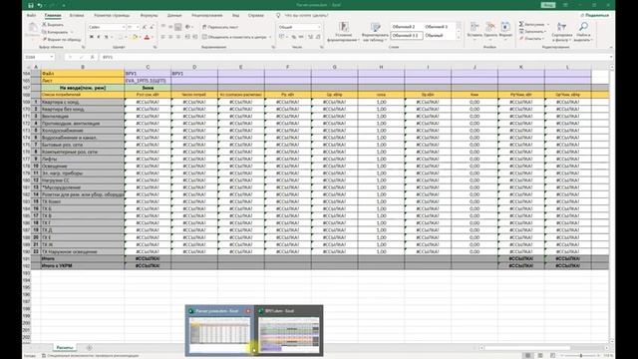638x359 pixels.
Task: Click the 'Что вы хотите сделать' search box
Action: (x=306, y=16)
